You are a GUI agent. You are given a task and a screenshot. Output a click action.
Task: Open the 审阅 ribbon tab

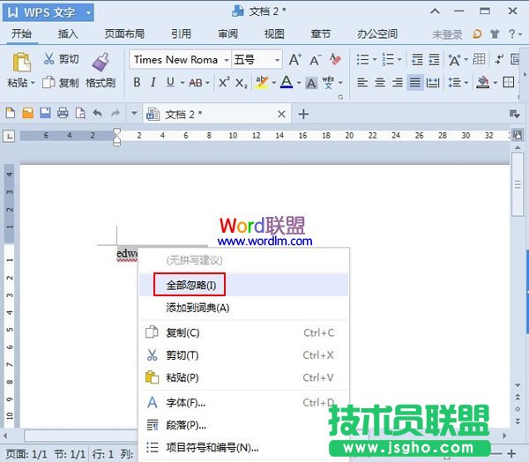227,34
